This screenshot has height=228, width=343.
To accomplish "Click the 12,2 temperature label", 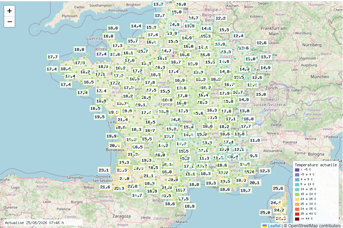I will (220, 18).
